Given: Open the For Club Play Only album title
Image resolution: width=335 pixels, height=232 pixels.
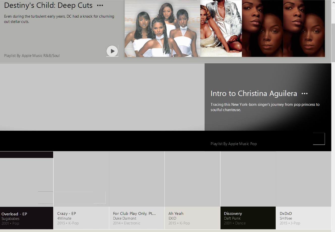Looking at the screenshot, I should [x=134, y=213].
